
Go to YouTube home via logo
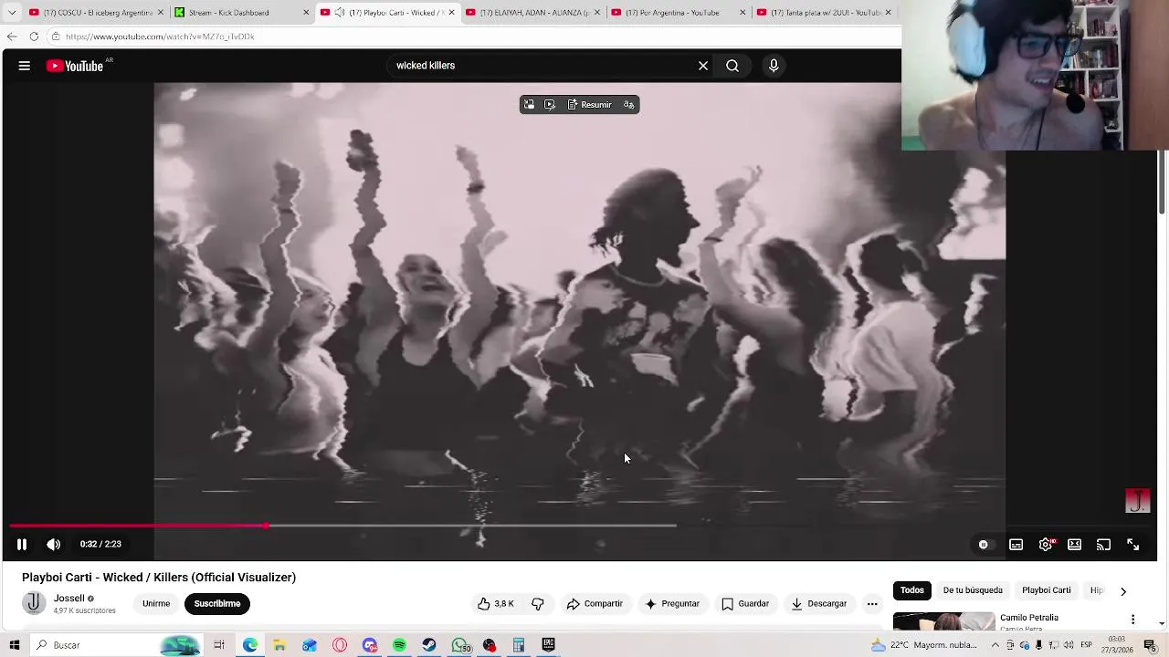point(75,66)
